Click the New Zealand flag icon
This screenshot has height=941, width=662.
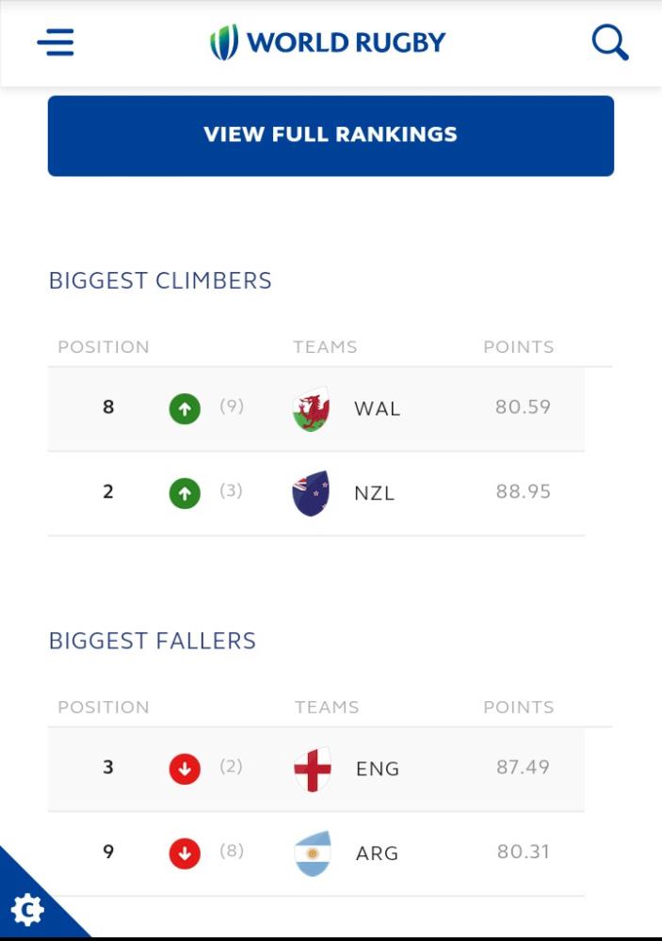point(311,493)
